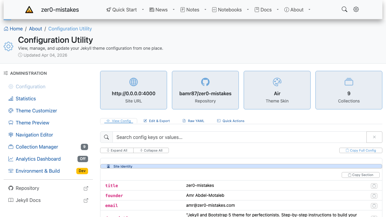The width and height of the screenshot is (386, 217).
Task: Click the palette icon on Theme Skin card
Action: click(277, 82)
